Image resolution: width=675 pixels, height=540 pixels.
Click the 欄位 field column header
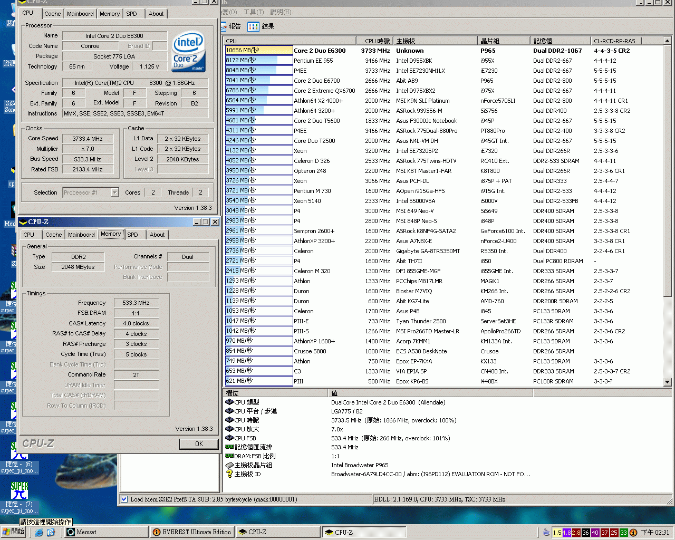click(x=276, y=393)
